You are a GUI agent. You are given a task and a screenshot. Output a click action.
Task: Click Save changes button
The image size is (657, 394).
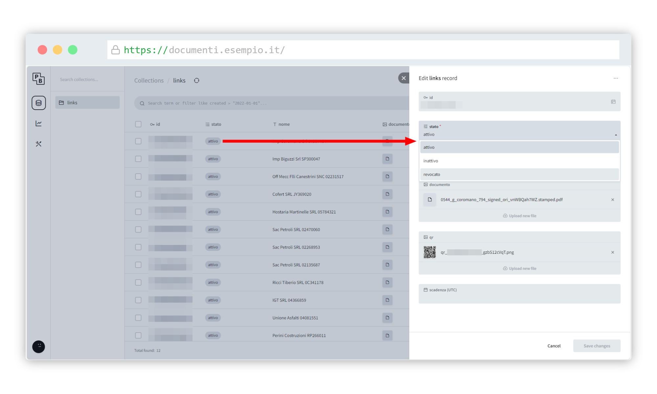pyautogui.click(x=597, y=346)
